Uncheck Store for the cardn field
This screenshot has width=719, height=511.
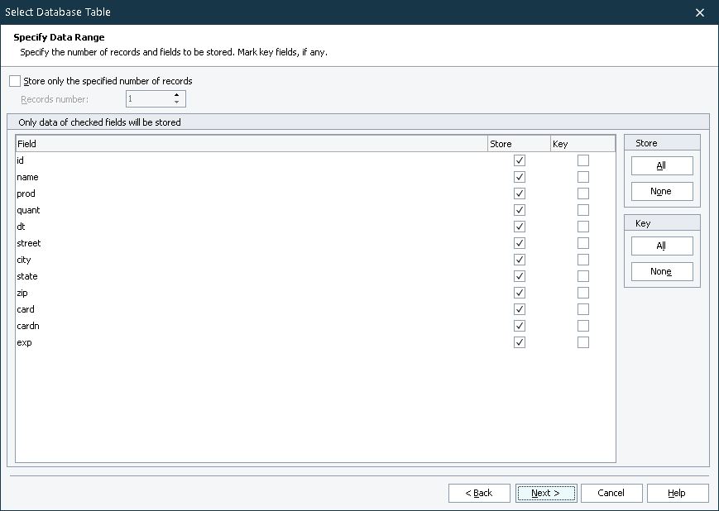point(520,326)
